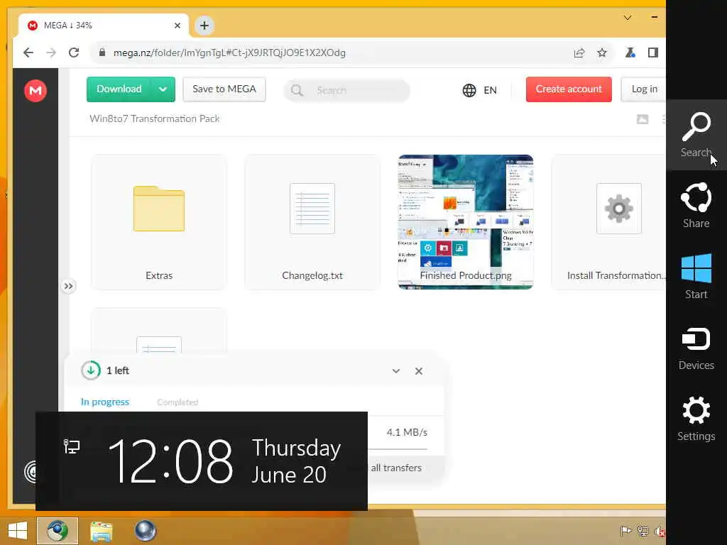This screenshot has height=545, width=727.
Task: Click the all transfers link
Action: [x=396, y=468]
